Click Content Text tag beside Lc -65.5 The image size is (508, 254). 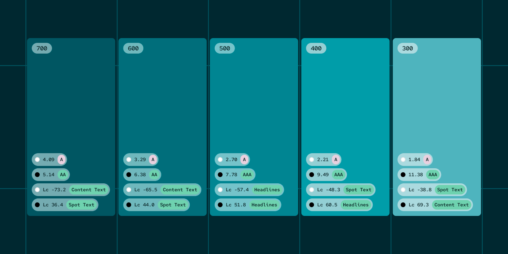[180, 190]
